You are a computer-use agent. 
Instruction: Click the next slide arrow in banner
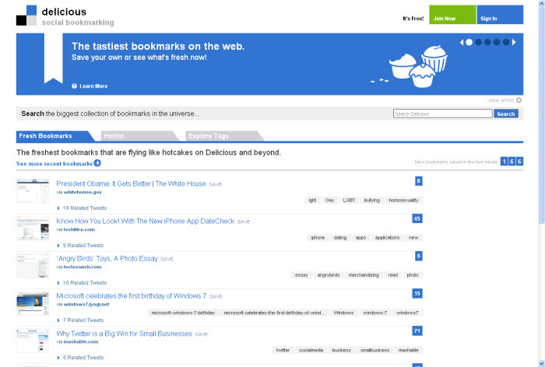[x=514, y=42]
